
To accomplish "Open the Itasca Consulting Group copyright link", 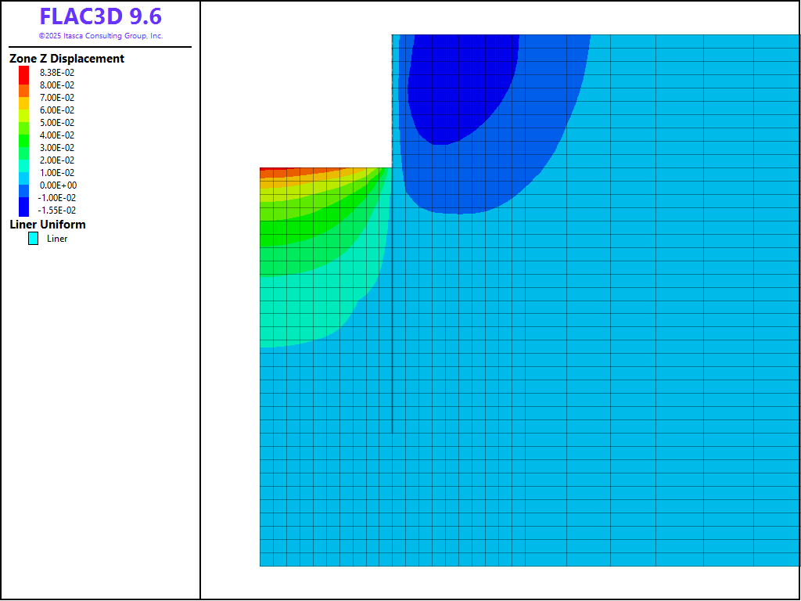I will pyautogui.click(x=100, y=36).
